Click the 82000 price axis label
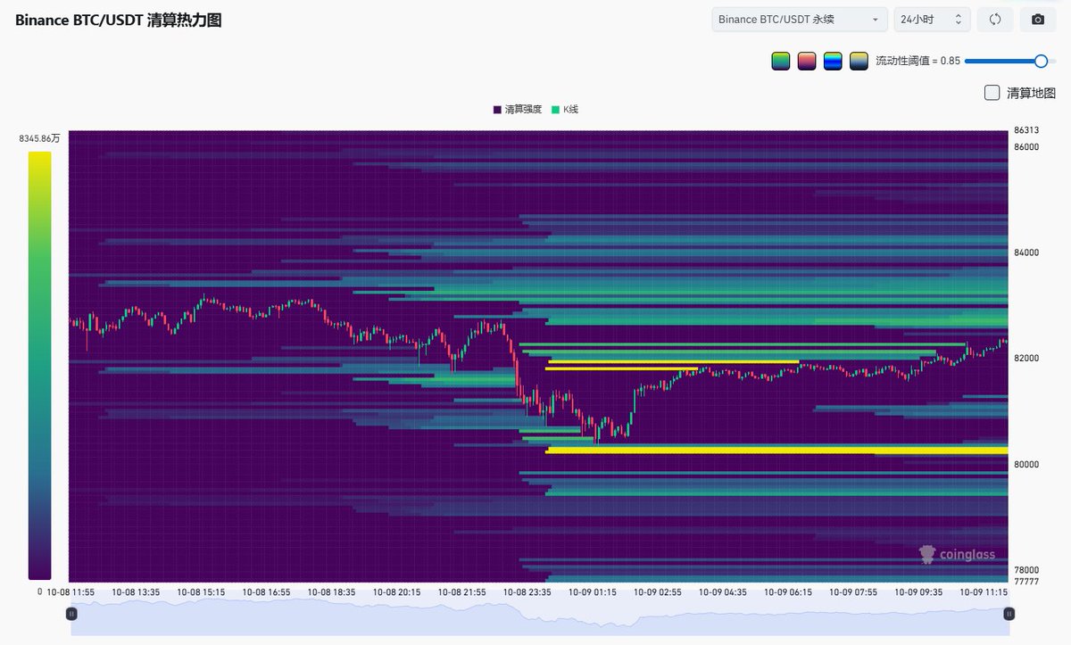 coord(1026,359)
